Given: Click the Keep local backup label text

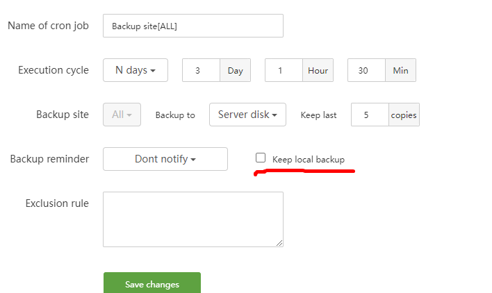Looking at the screenshot, I should tap(308, 160).
